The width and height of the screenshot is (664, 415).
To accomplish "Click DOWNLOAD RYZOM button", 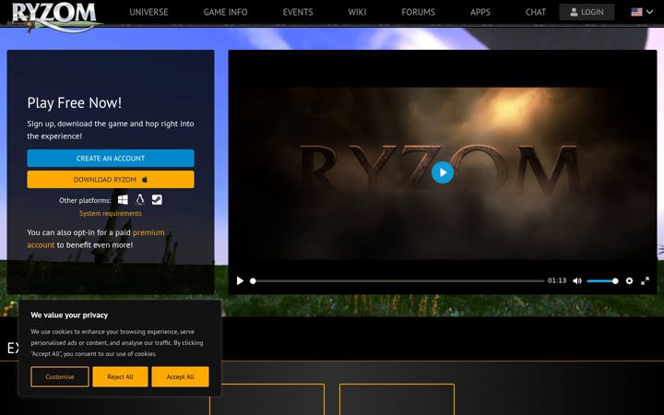I will click(x=111, y=180).
